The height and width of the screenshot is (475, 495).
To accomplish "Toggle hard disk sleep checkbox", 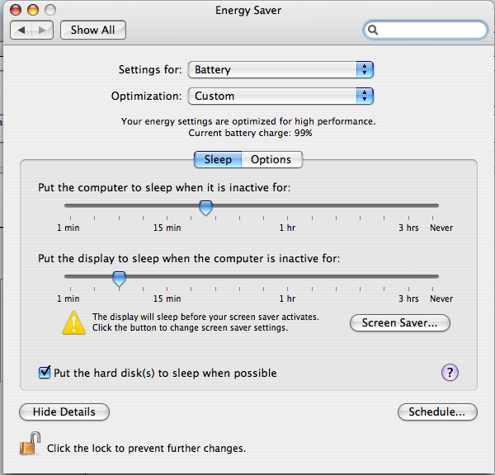I will 45,373.
